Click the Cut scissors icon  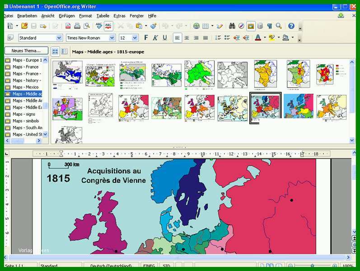click(x=121, y=26)
